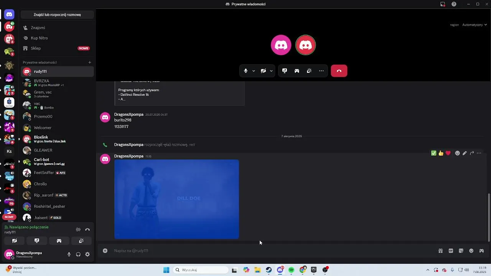Open sticker picker
This screenshot has width=491, height=276.
pos(461,251)
